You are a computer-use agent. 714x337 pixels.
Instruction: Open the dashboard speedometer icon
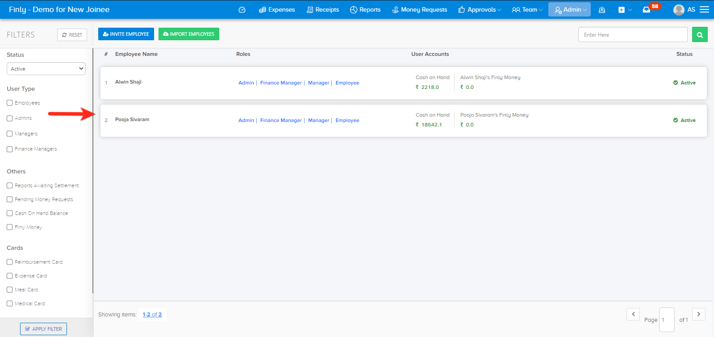tap(242, 10)
